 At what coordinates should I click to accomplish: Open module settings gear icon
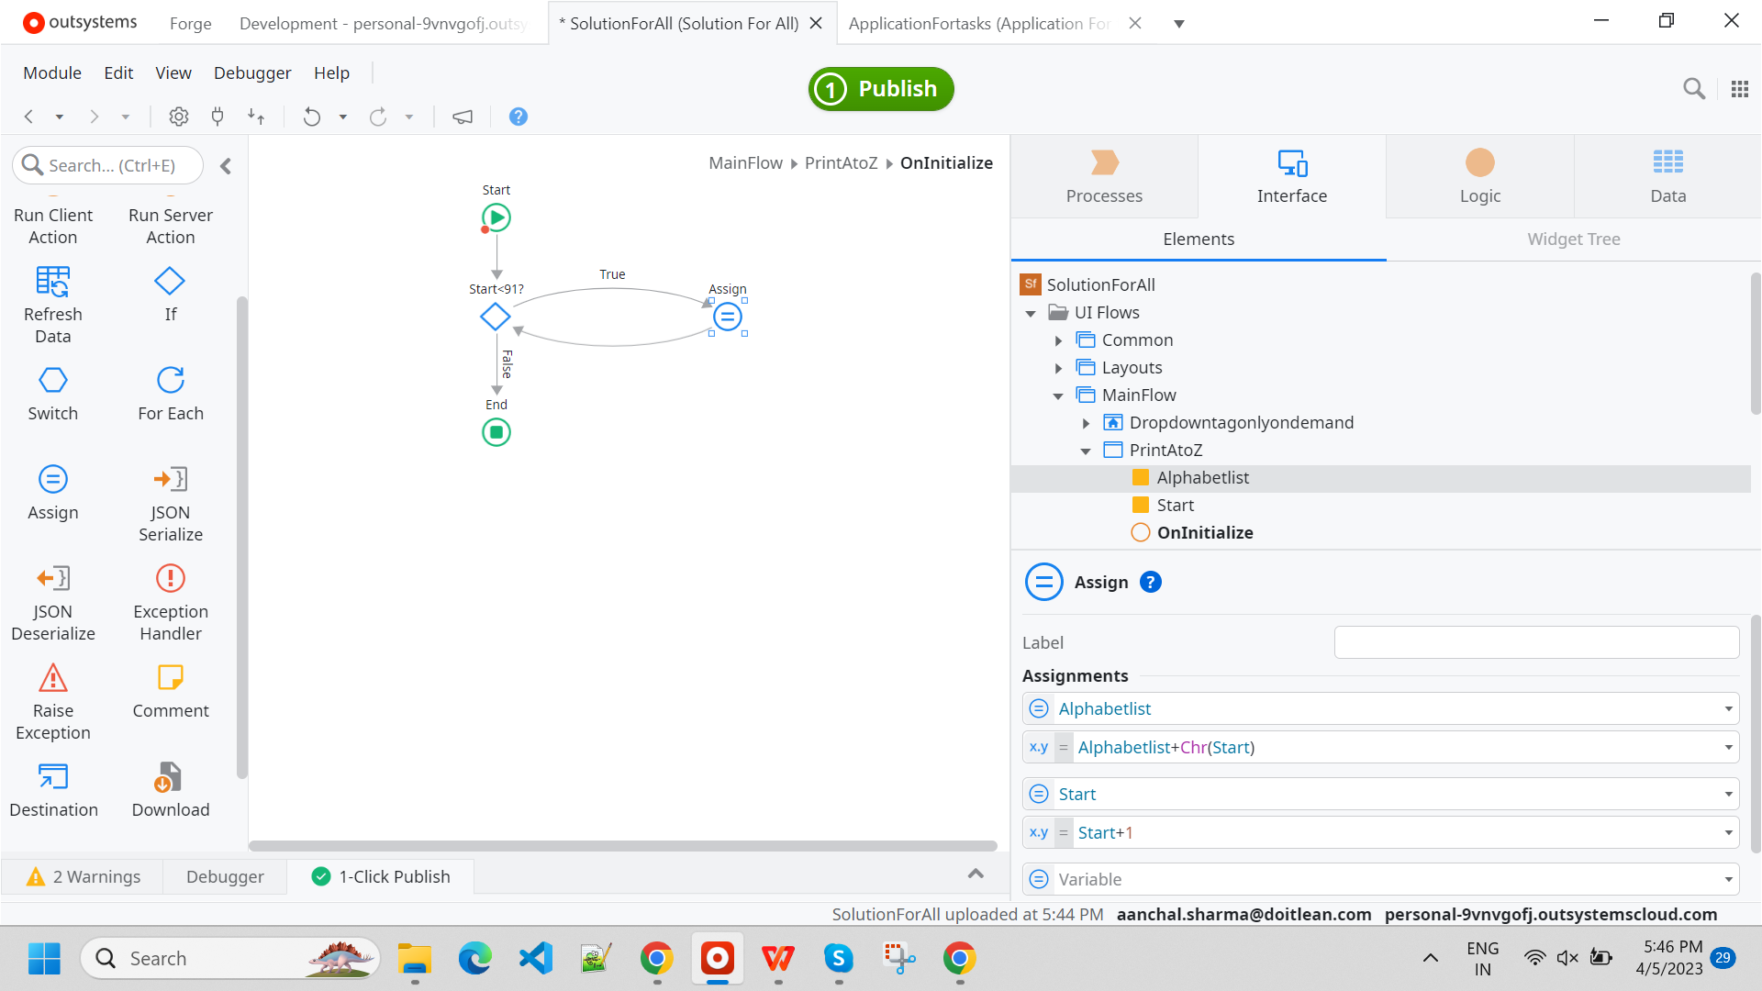[x=179, y=117]
